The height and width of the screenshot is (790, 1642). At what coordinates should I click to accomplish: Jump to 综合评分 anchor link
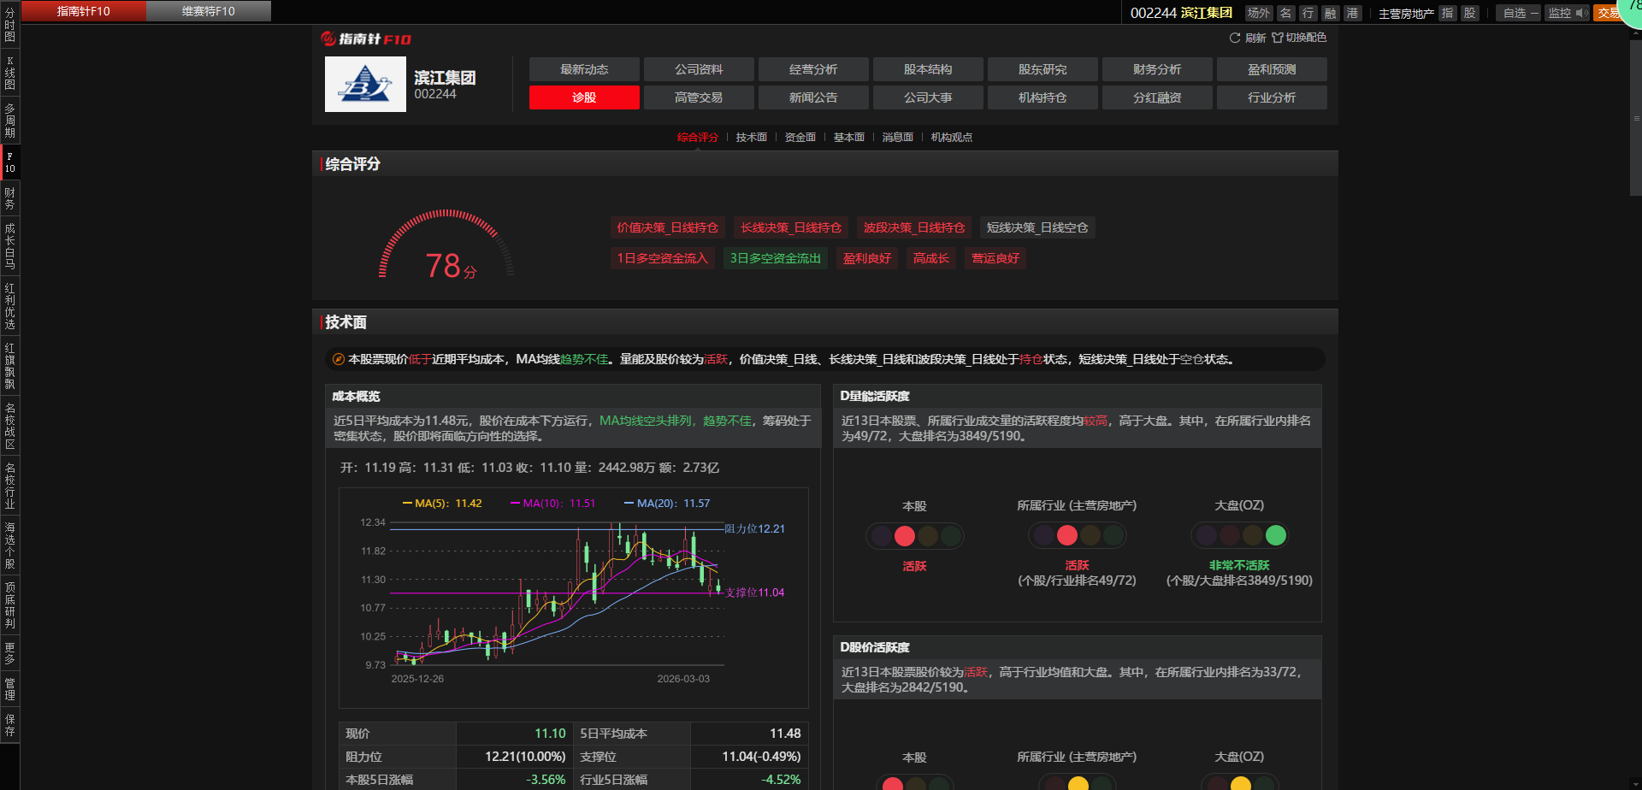(x=698, y=137)
